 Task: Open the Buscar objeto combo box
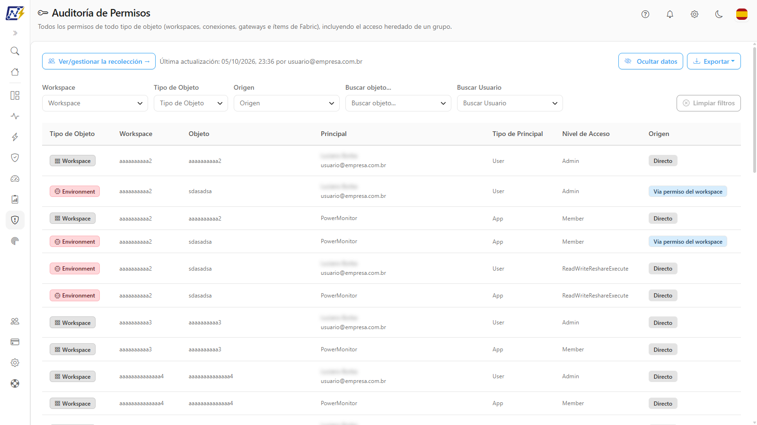(x=398, y=103)
